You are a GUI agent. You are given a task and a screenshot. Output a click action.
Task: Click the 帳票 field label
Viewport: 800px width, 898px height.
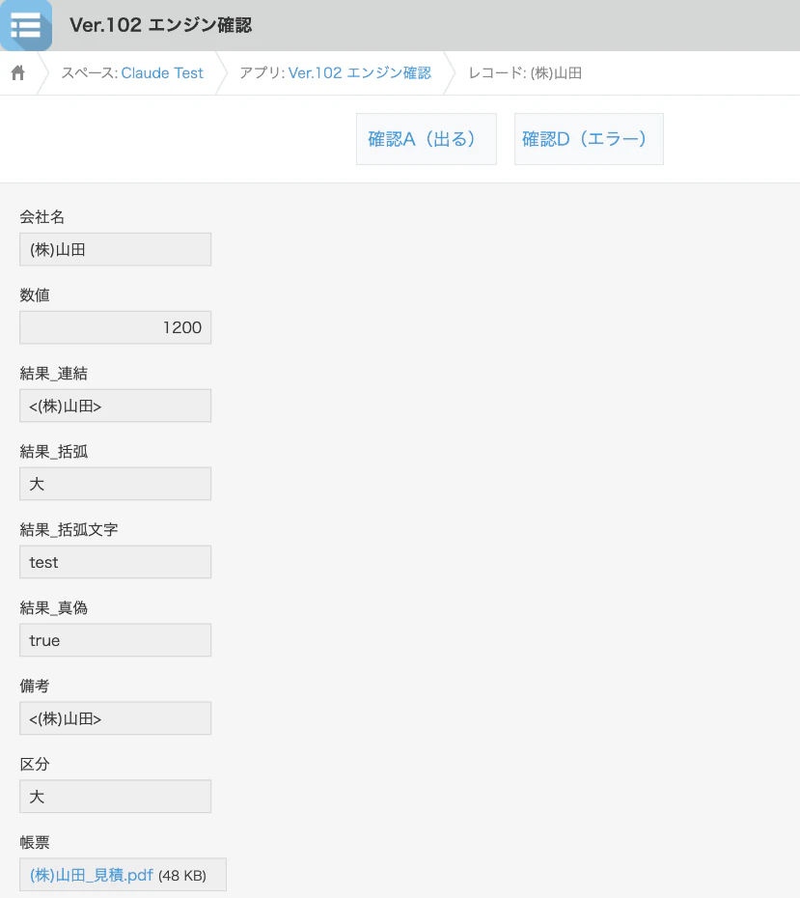[x=35, y=842]
